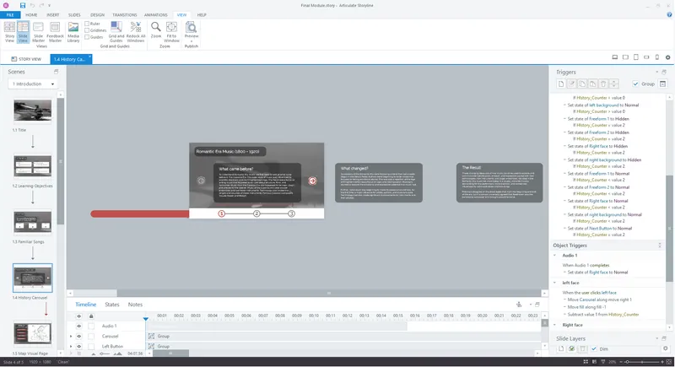Viewport: 675px width, 367px height.
Task: Switch to the INSERT ribbon tab
Action: 53,14
